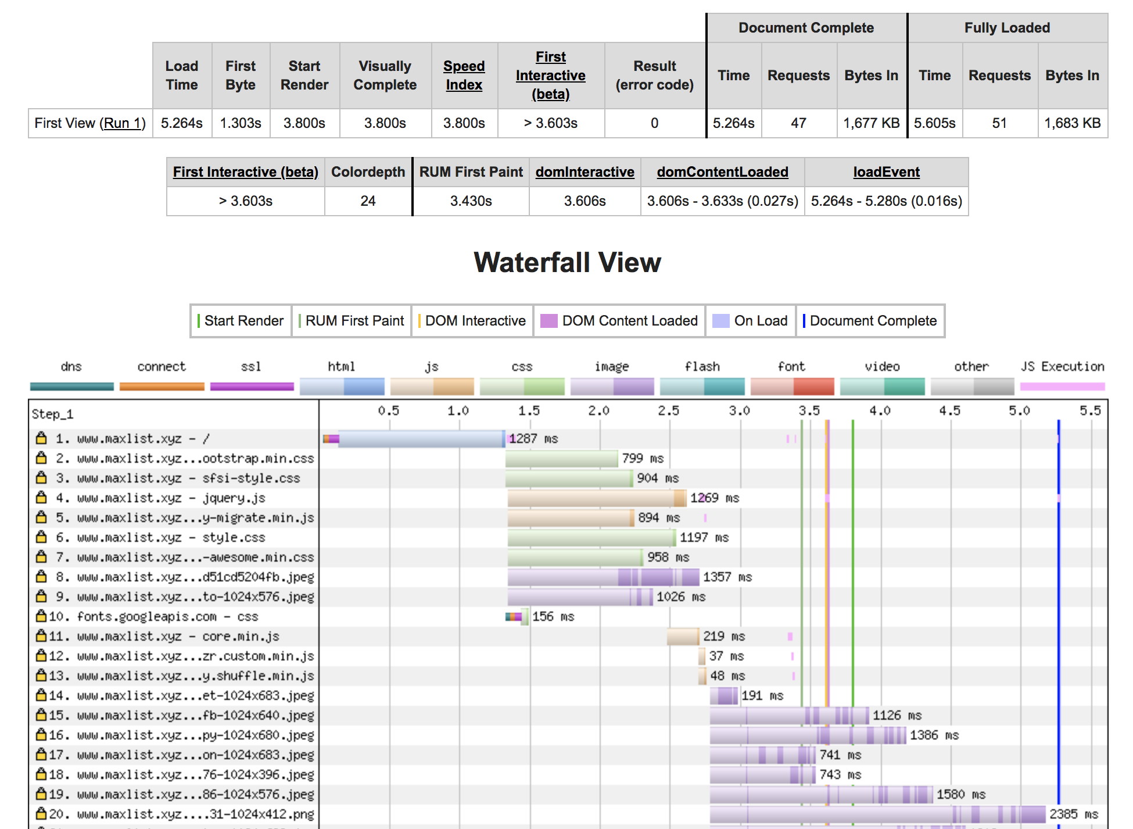The height and width of the screenshot is (829, 1133).
Task: Open the loadEvent link
Action: tap(886, 172)
